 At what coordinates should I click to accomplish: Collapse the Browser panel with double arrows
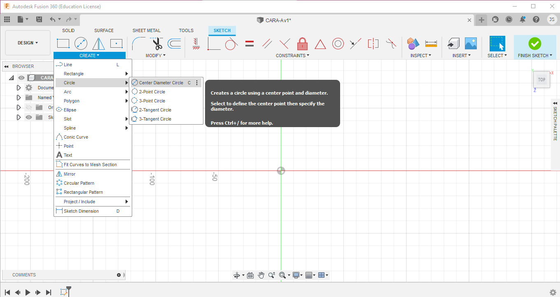click(x=6, y=66)
